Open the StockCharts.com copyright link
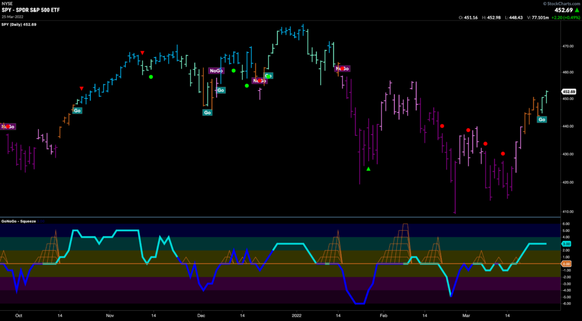The height and width of the screenshot is (321, 582). (559, 3)
